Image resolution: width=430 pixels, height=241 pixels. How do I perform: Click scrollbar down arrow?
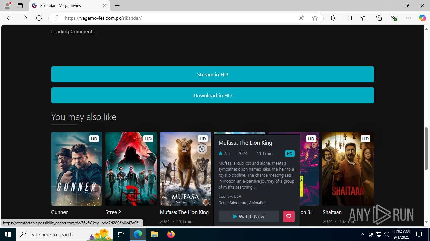(x=426, y=222)
